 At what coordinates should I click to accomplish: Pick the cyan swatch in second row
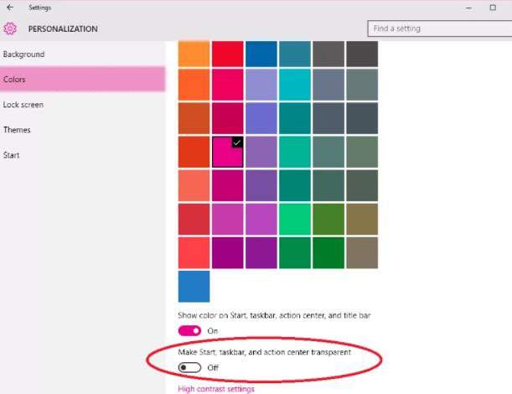click(x=294, y=85)
